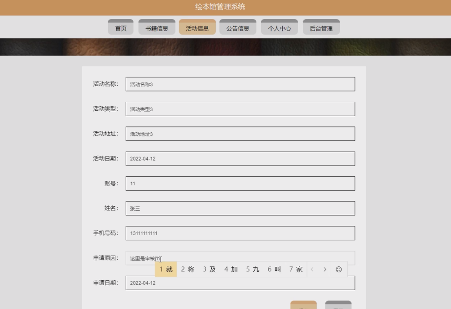Screen dimensions: 451x309
Task: Click the next-page arrow in the IME candidates
Action: 325,270
